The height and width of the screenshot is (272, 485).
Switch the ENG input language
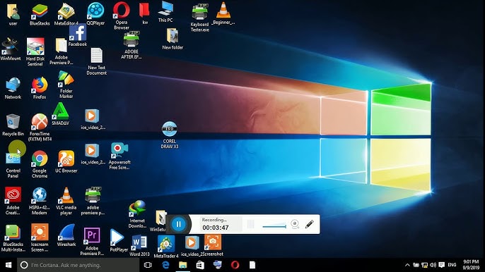tap(452, 265)
